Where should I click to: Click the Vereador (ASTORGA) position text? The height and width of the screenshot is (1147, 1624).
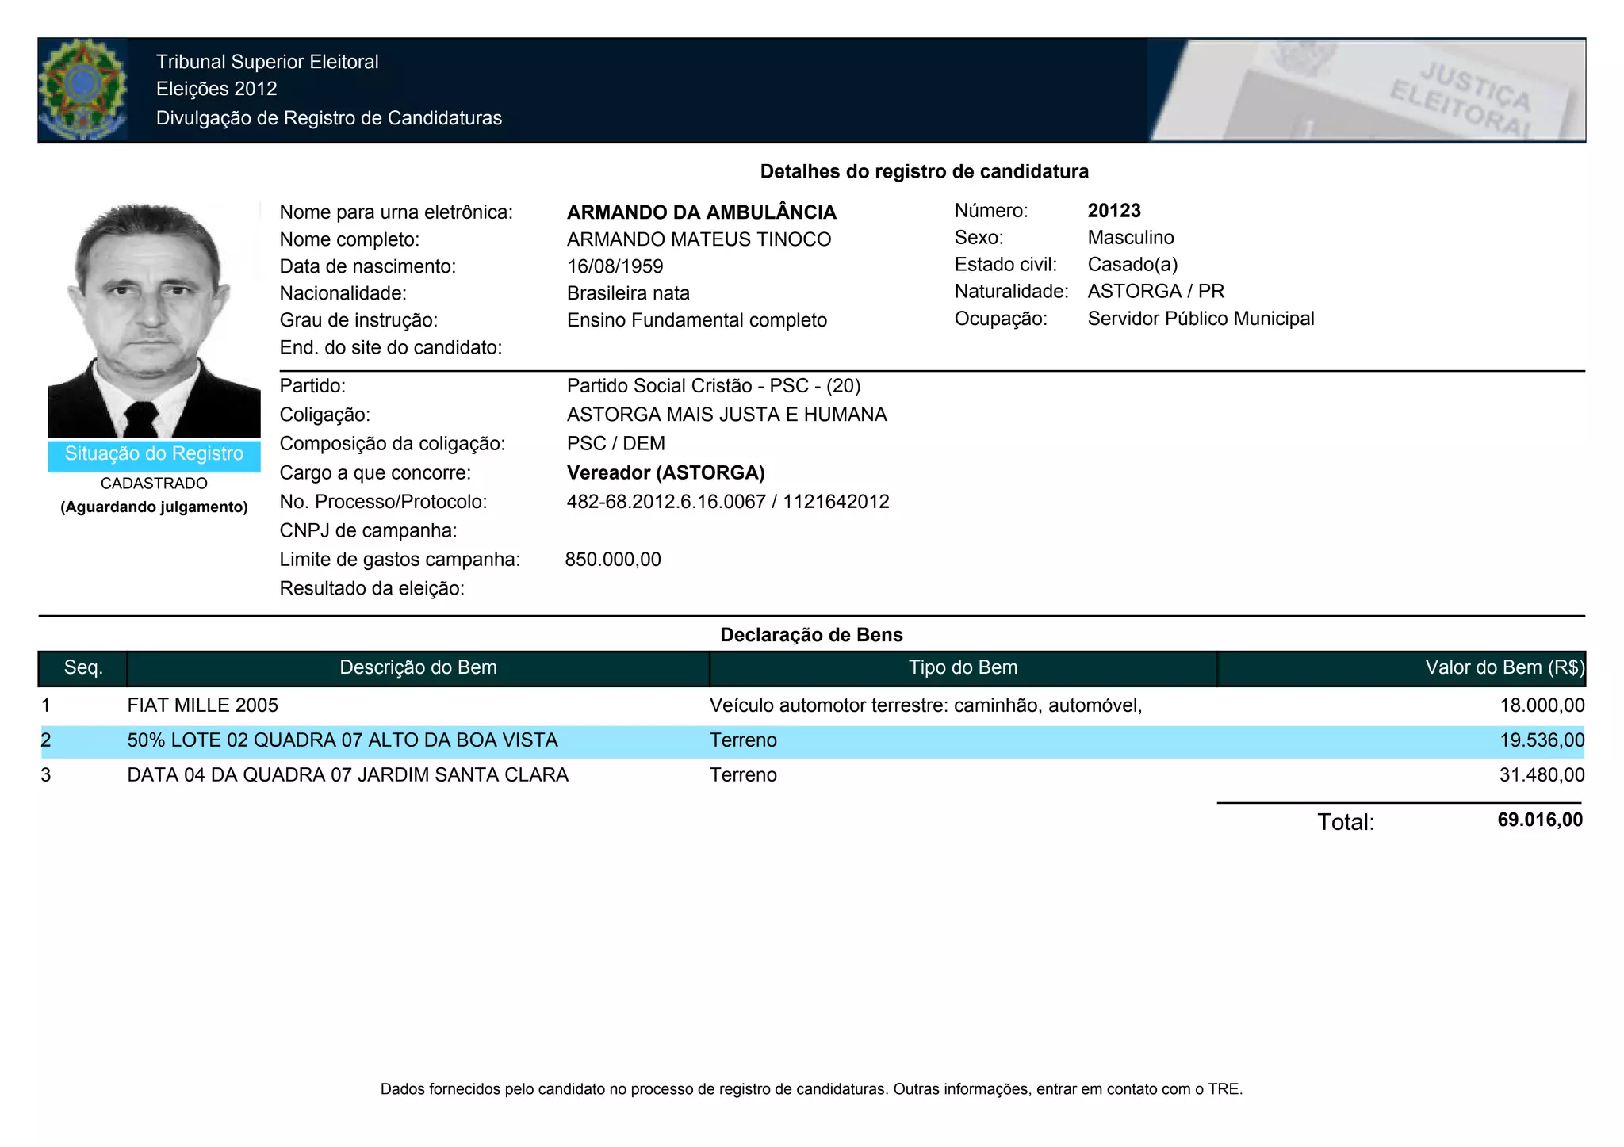click(x=665, y=473)
